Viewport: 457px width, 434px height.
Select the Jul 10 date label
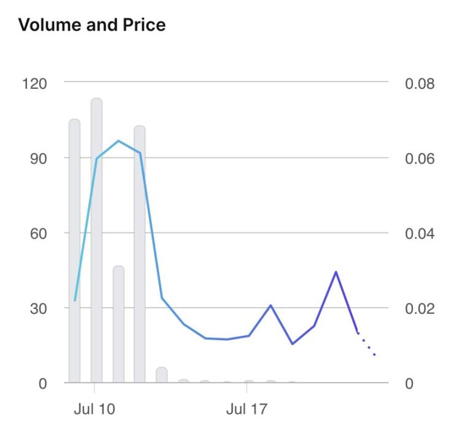(x=94, y=409)
